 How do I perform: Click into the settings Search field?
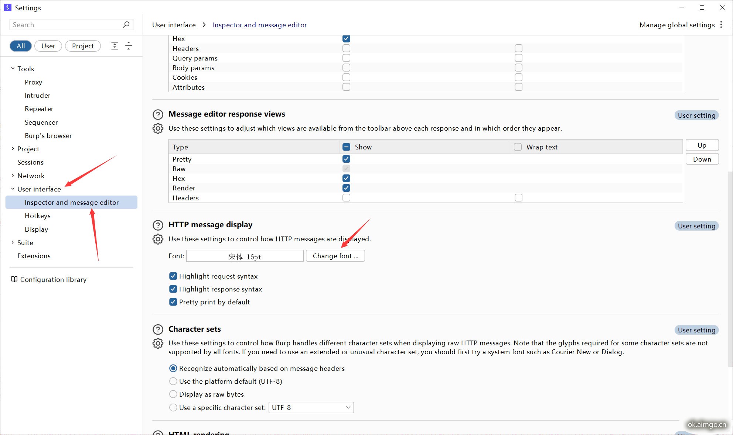pyautogui.click(x=71, y=25)
